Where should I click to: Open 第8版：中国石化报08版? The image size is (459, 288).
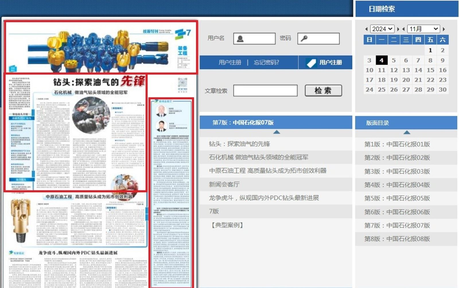click(397, 239)
